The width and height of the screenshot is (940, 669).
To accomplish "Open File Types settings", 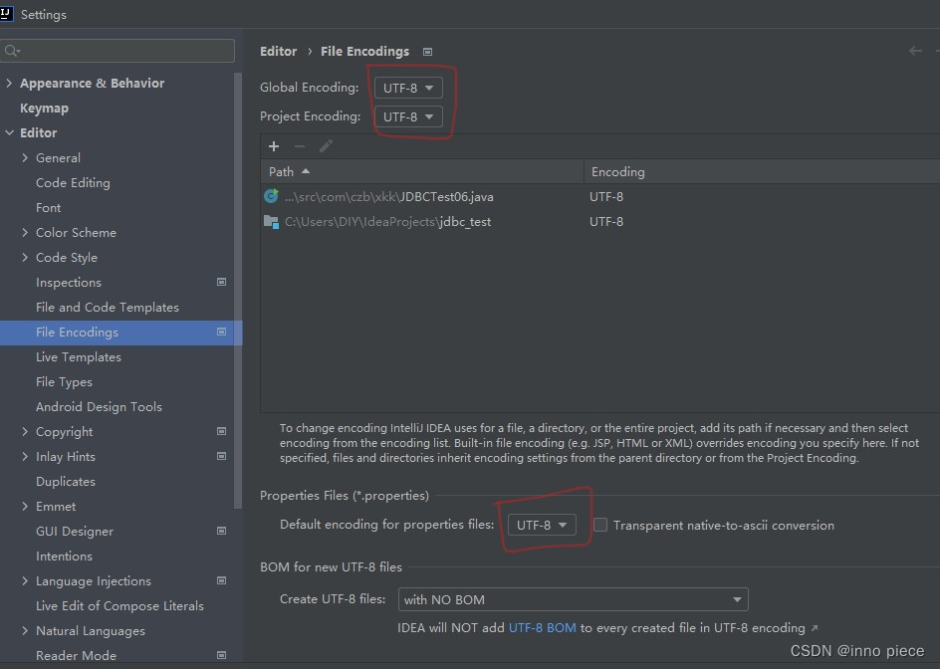I will tap(64, 382).
